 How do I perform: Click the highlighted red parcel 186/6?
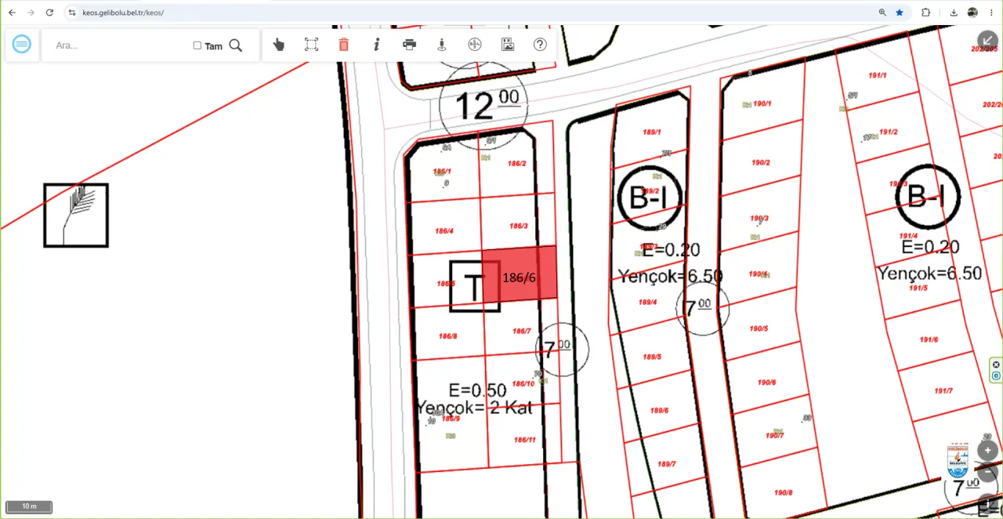coord(519,273)
